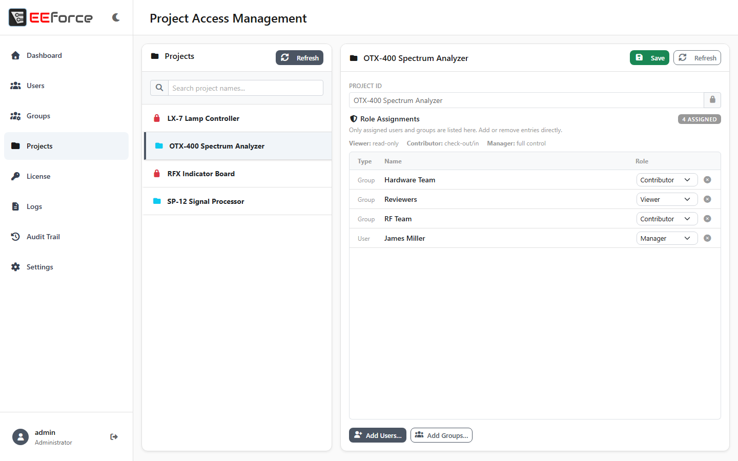Select the RFX Indicator Board project
Image resolution: width=738 pixels, height=461 pixels.
(x=237, y=174)
